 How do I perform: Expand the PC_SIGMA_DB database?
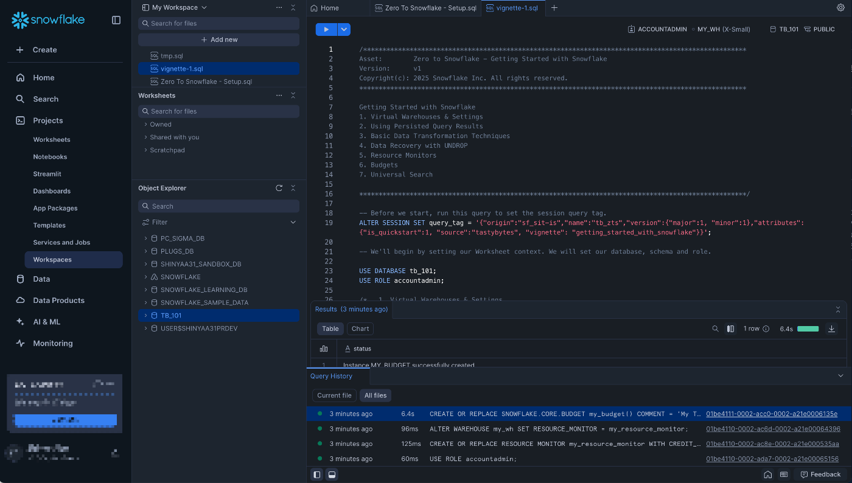click(145, 238)
